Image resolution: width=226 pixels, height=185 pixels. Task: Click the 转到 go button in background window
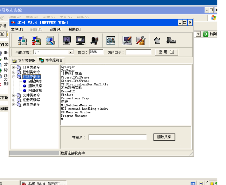[210, 34]
